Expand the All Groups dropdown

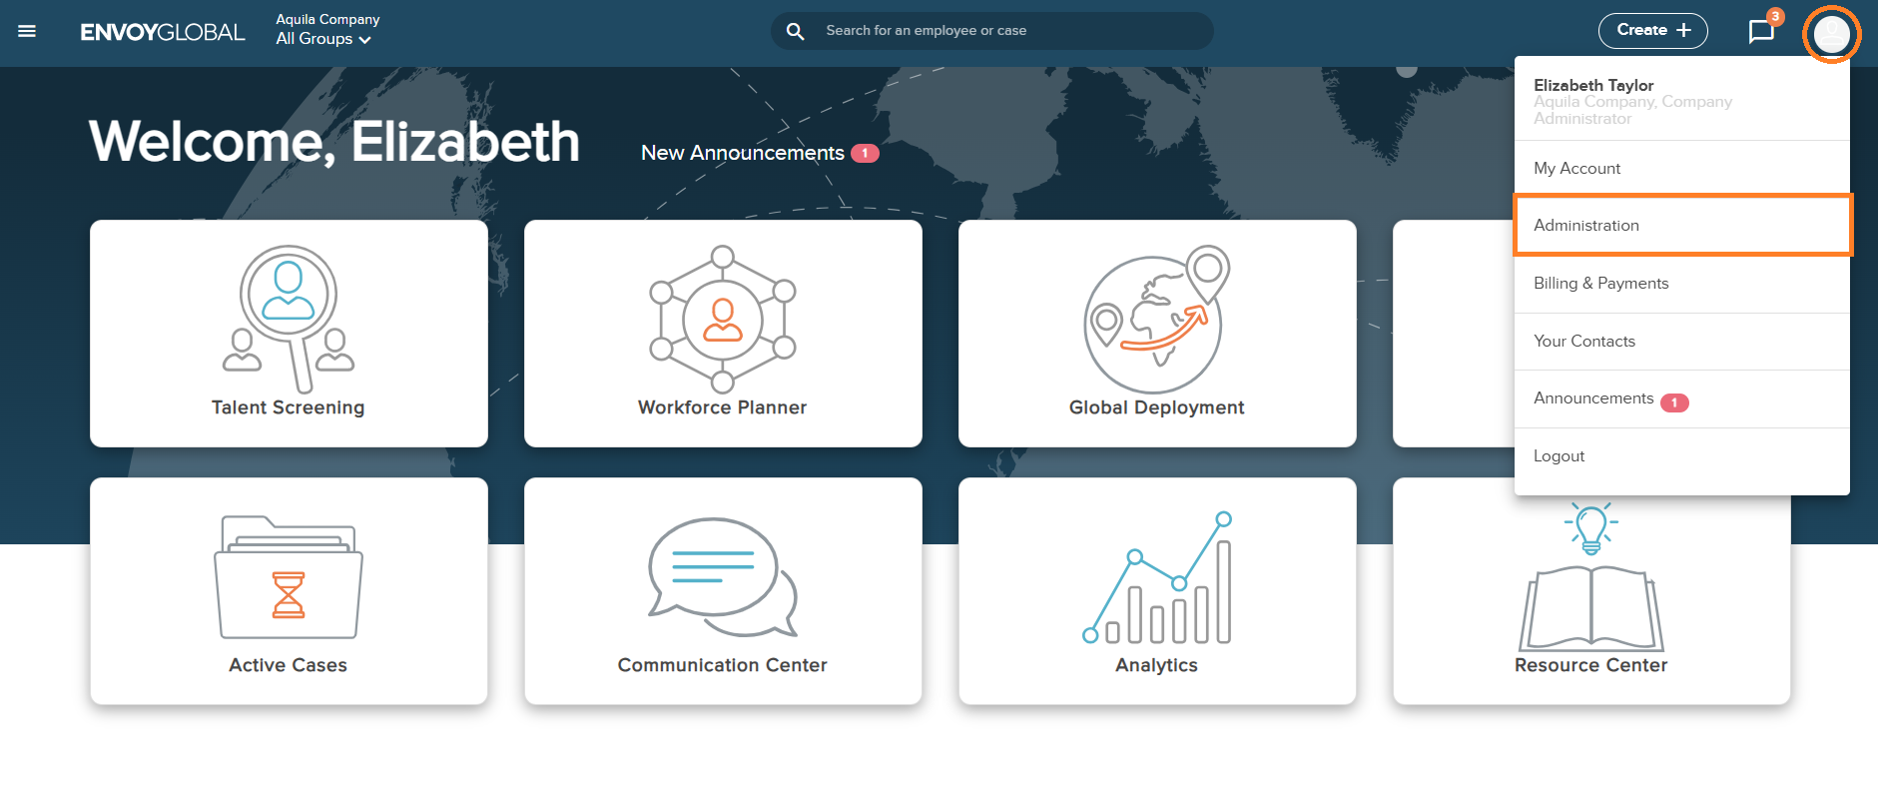tap(323, 39)
